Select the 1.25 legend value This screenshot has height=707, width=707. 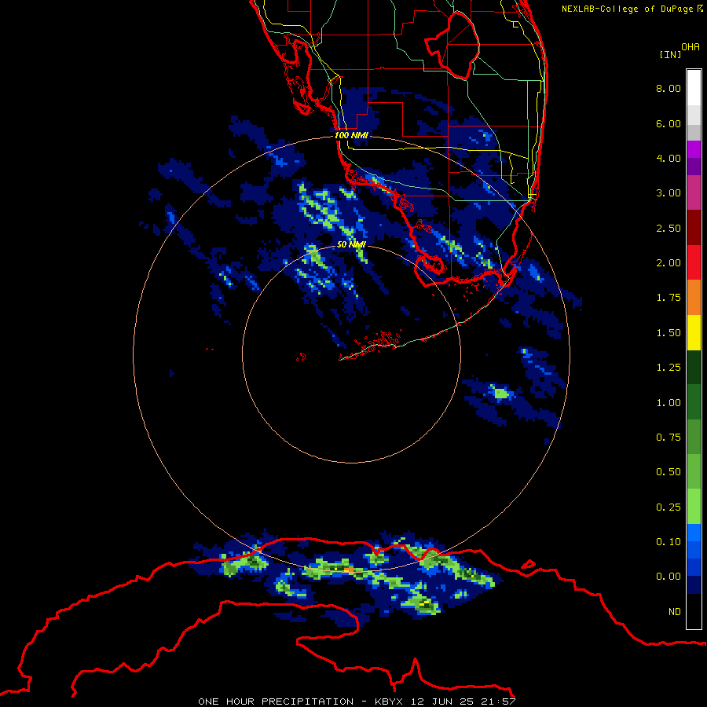coord(669,368)
